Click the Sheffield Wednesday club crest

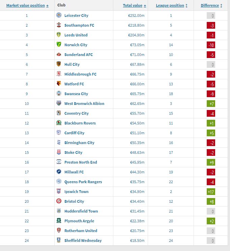59,241
